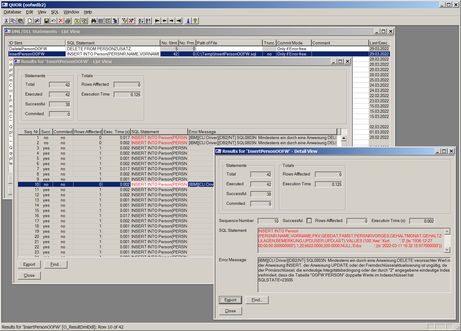
Task: Remove filter with the crossed funnel icon
Action: 131,21
